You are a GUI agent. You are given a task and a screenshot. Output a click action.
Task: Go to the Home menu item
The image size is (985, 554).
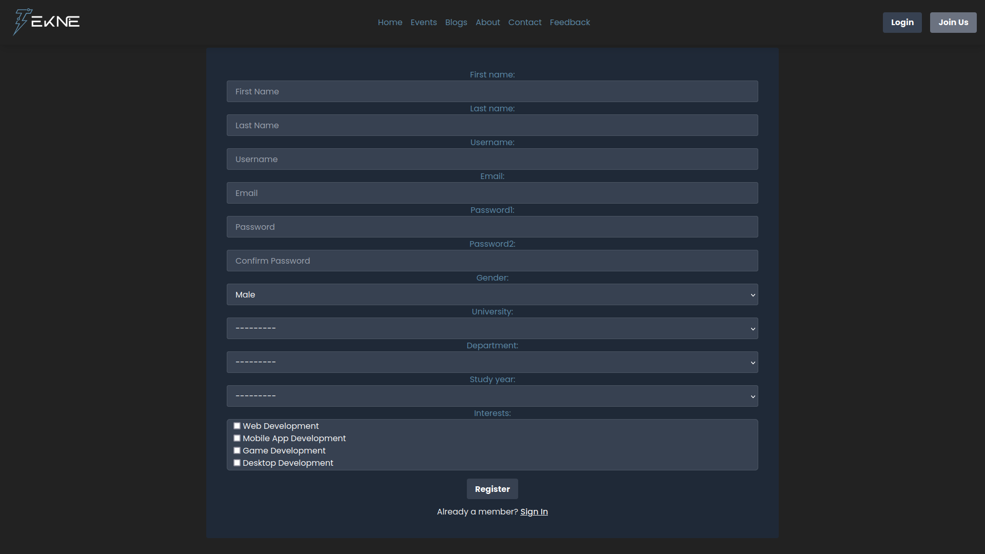click(390, 23)
